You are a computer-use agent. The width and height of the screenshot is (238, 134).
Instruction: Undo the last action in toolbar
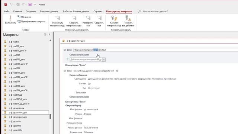click(11, 4)
